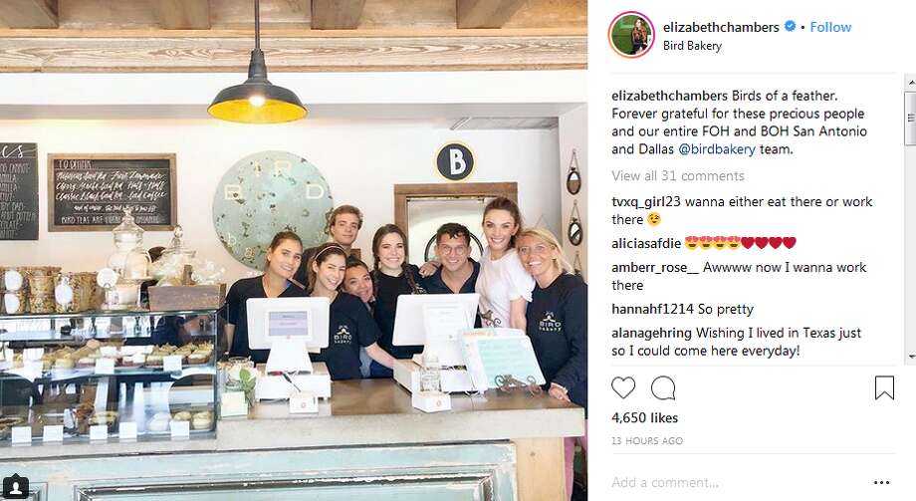This screenshot has width=916, height=501.
Task: Like the post with the heart icon
Action: (623, 388)
